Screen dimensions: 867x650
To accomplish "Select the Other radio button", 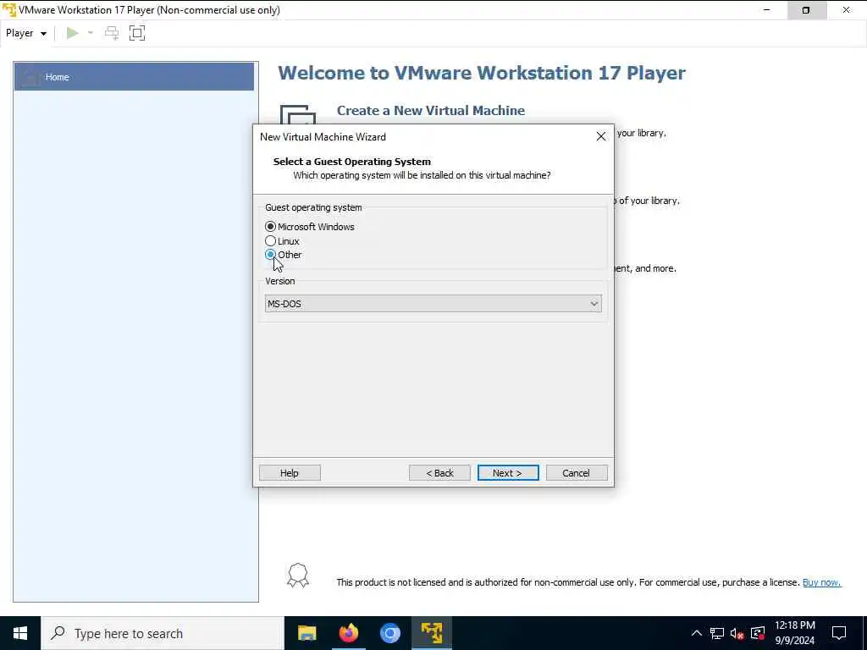I will coord(270,255).
